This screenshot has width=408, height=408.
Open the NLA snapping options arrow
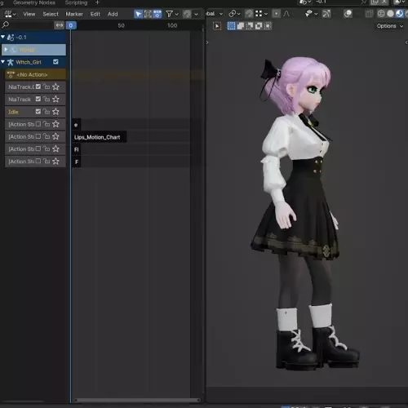pos(196,14)
